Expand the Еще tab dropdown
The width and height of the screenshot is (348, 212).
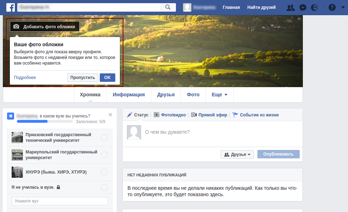click(x=219, y=95)
